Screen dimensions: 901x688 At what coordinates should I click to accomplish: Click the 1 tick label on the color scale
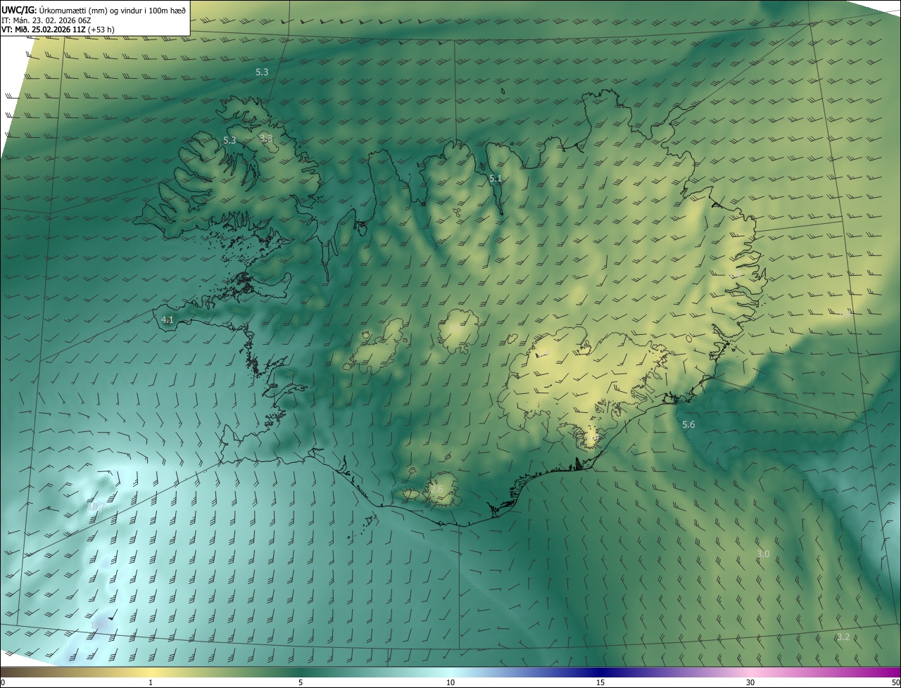coord(151,682)
